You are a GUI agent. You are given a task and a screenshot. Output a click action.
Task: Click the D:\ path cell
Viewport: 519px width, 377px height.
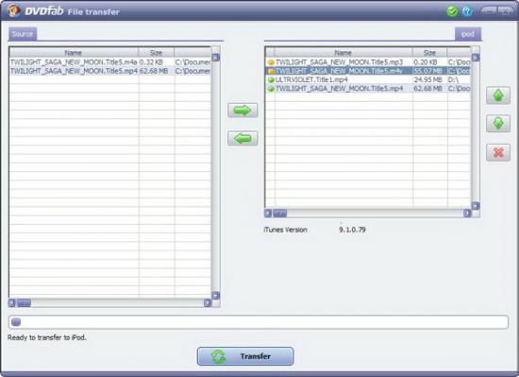(x=453, y=79)
